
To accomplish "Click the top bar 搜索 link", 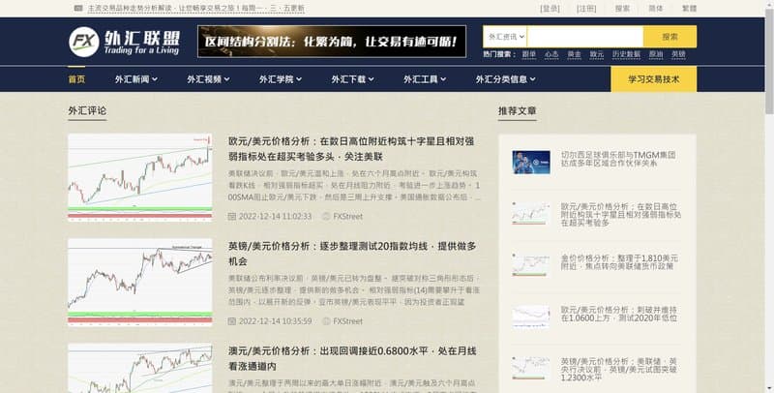I will point(622,9).
